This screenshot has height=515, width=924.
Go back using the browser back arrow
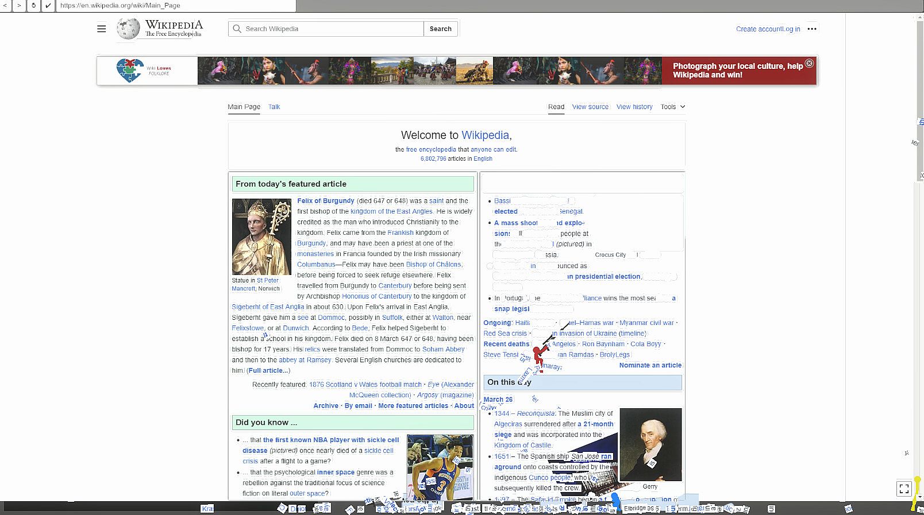tap(6, 5)
